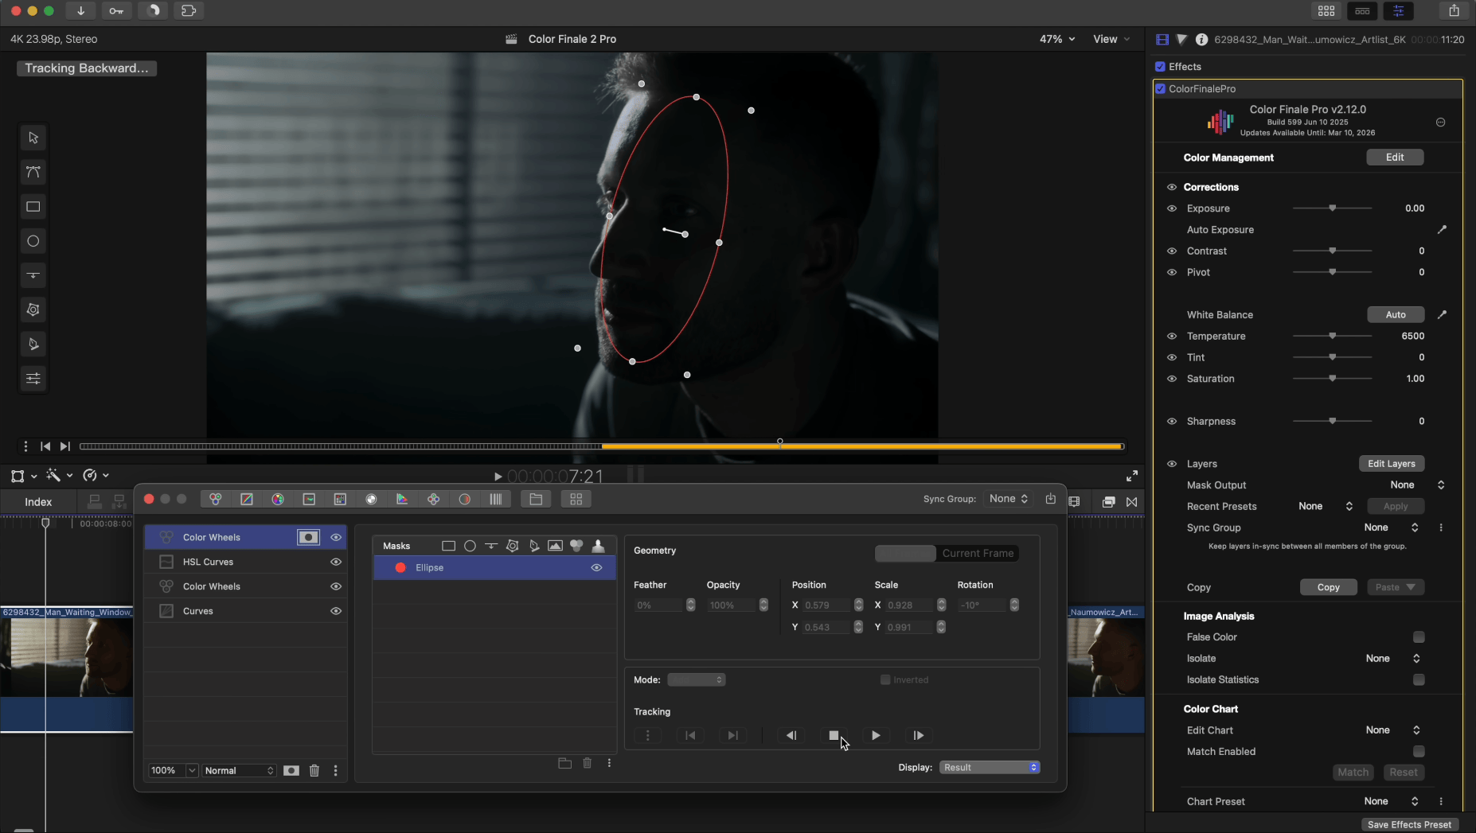Pick the ellipse mask tool in the viewer toolbar
Image resolution: width=1476 pixels, height=833 pixels.
[33, 241]
